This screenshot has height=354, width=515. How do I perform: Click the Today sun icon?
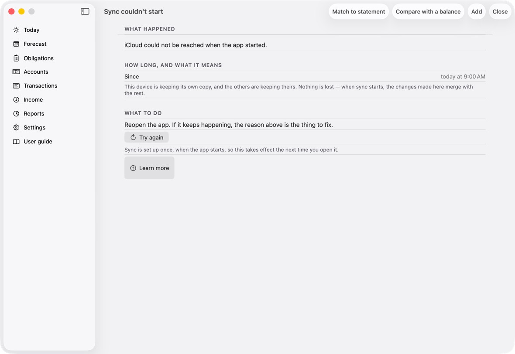tap(16, 30)
